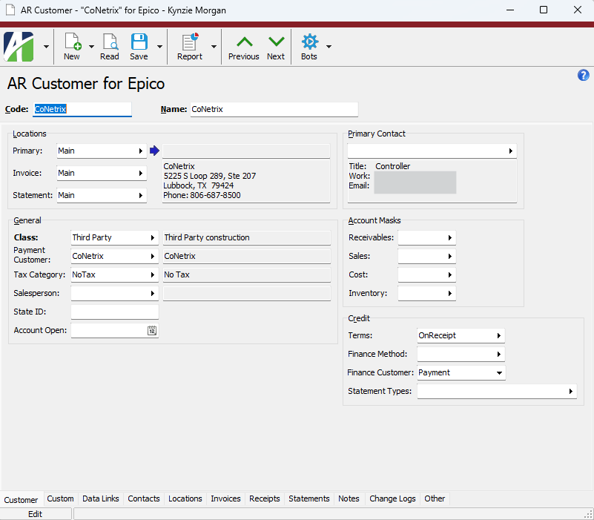
Task: Expand the Finance Customer dropdown
Action: click(x=499, y=372)
